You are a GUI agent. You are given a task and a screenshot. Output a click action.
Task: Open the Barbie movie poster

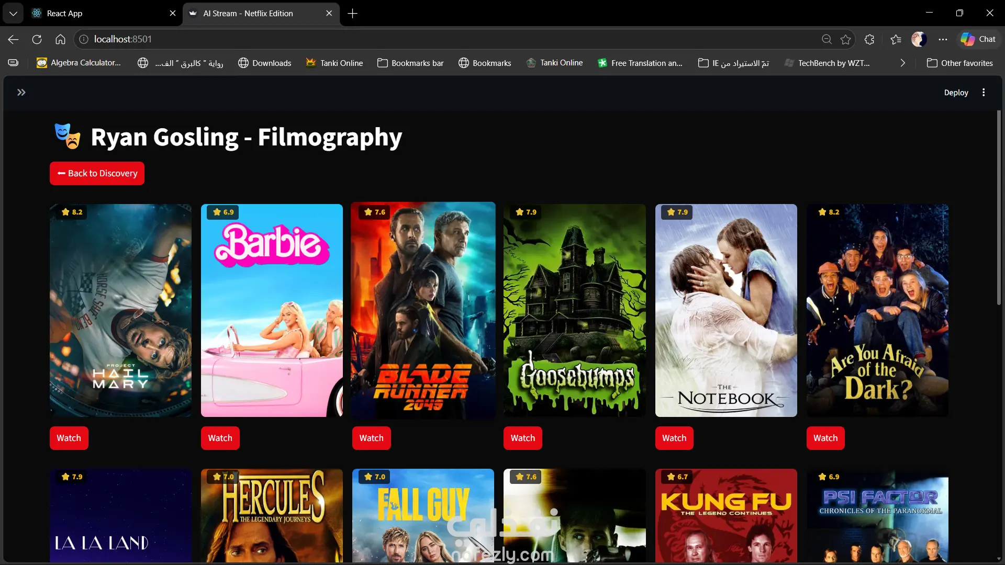(x=272, y=310)
